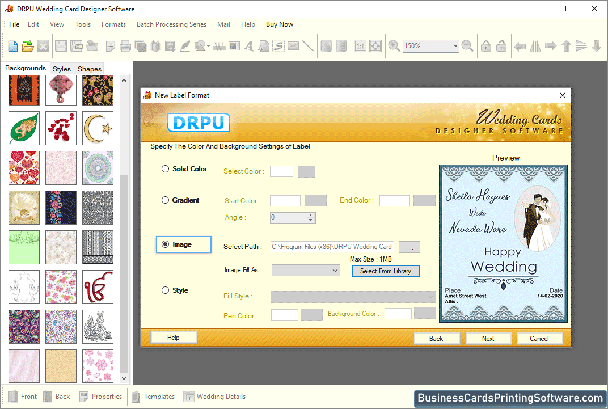Click the down arrow icon
The height and width of the screenshot is (409, 608).
[596, 46]
